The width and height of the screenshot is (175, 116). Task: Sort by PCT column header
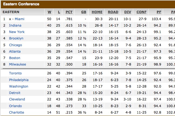(x=69, y=12)
